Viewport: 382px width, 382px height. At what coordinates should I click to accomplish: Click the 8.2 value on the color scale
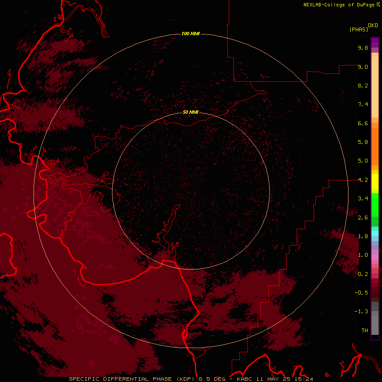pyautogui.click(x=363, y=85)
